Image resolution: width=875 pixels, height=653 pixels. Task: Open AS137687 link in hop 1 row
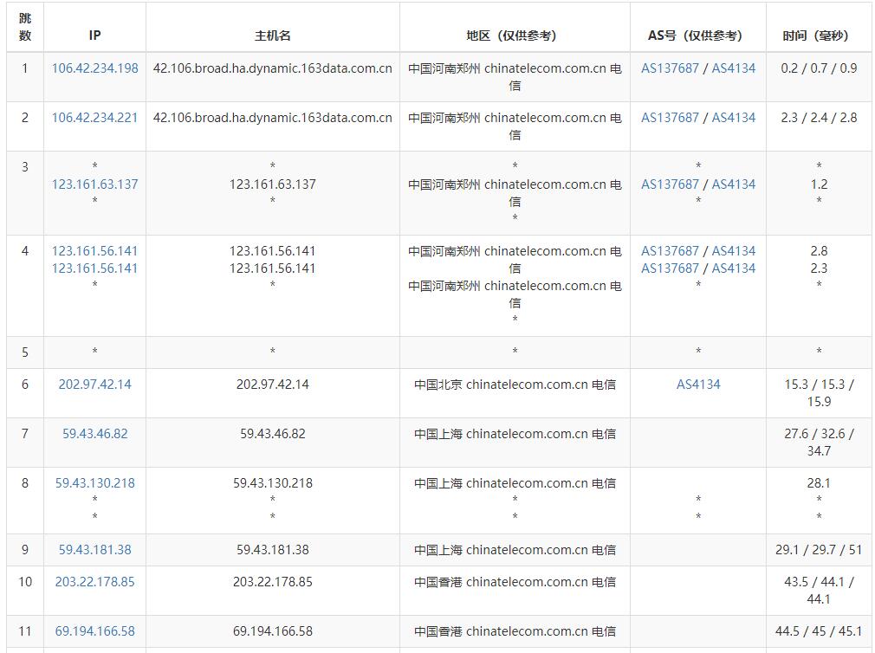tap(670, 68)
